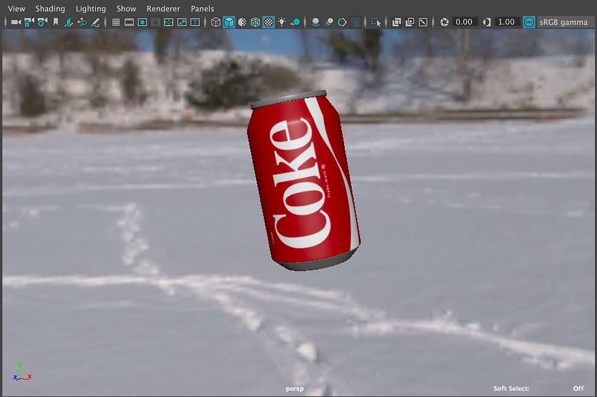Toggle the Film Gate icon
Image resolution: width=597 pixels, height=397 pixels.
point(129,22)
